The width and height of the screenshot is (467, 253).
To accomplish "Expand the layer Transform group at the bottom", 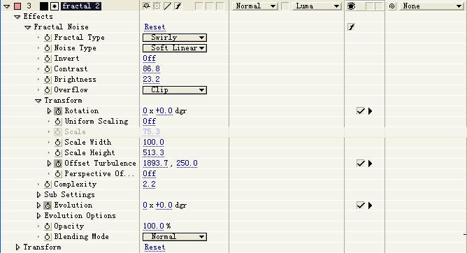I will click(x=17, y=247).
